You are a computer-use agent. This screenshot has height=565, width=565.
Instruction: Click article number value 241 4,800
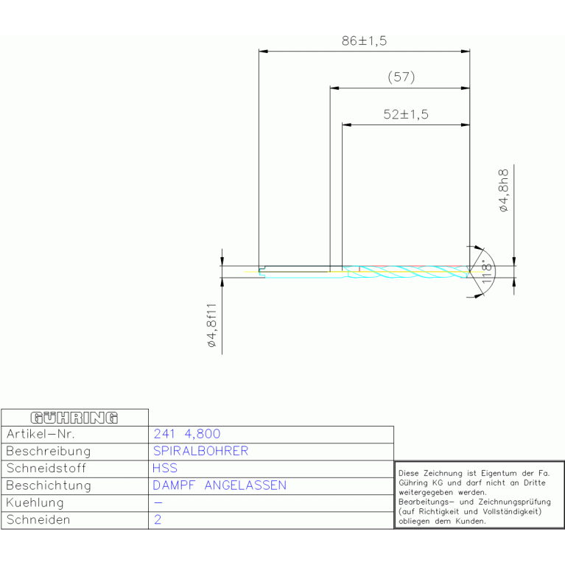[x=187, y=434]
